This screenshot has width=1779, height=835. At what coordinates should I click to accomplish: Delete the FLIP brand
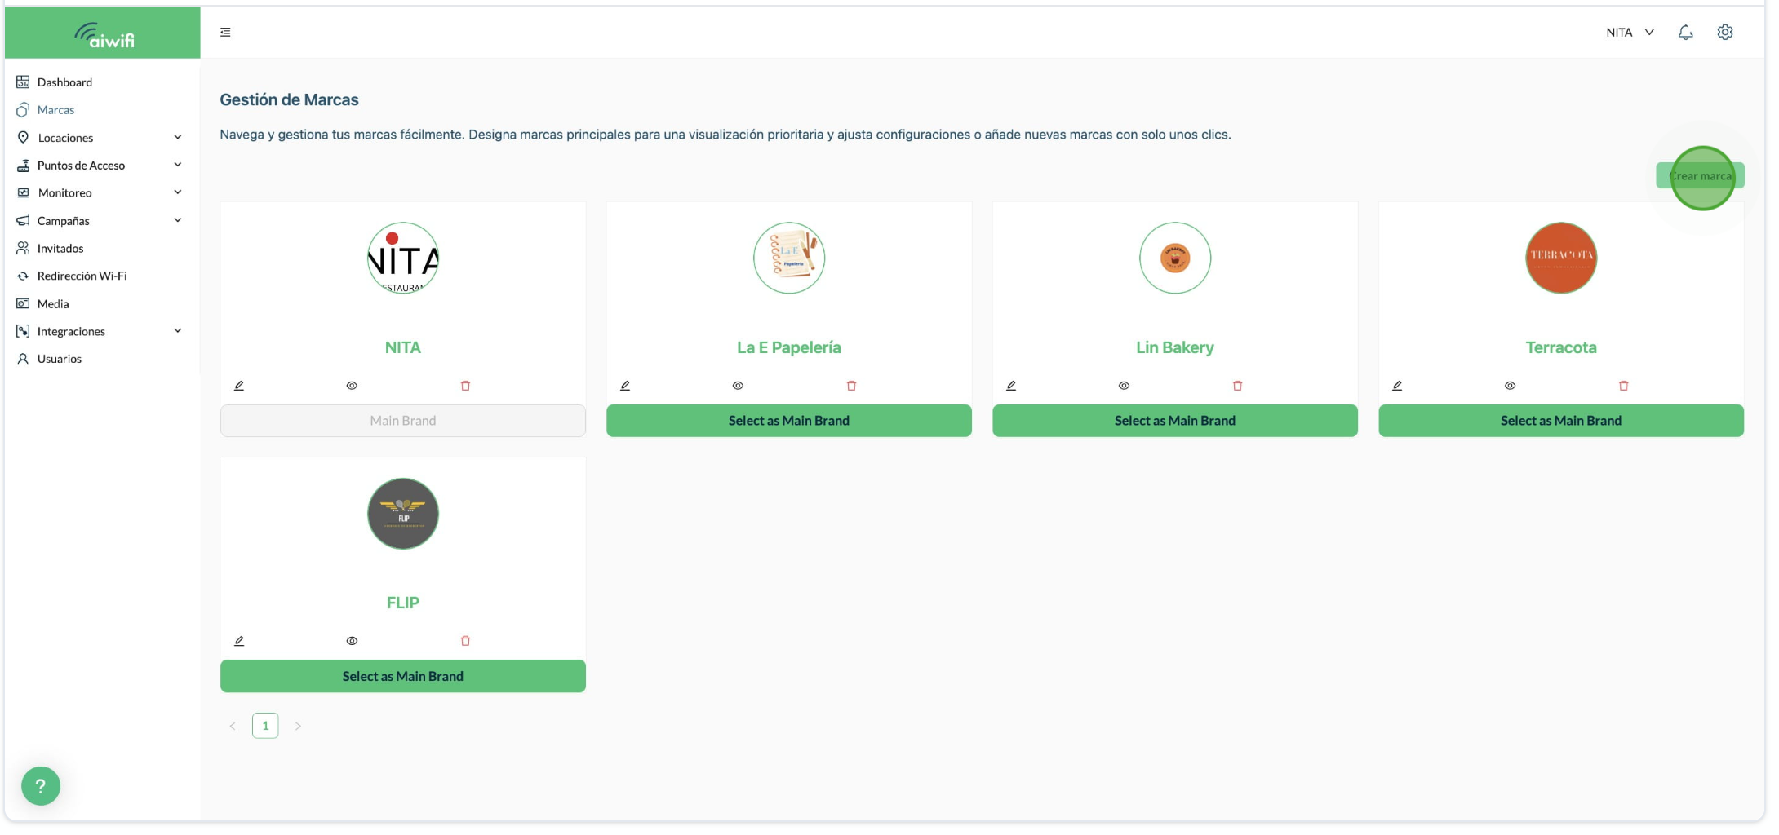pos(465,641)
